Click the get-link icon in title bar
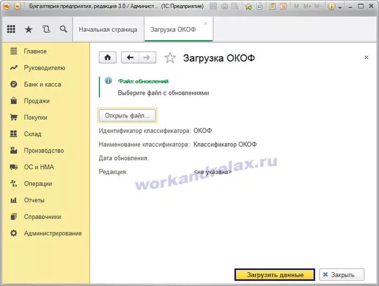The width and height of the screenshot is (379, 286). click(x=259, y=6)
